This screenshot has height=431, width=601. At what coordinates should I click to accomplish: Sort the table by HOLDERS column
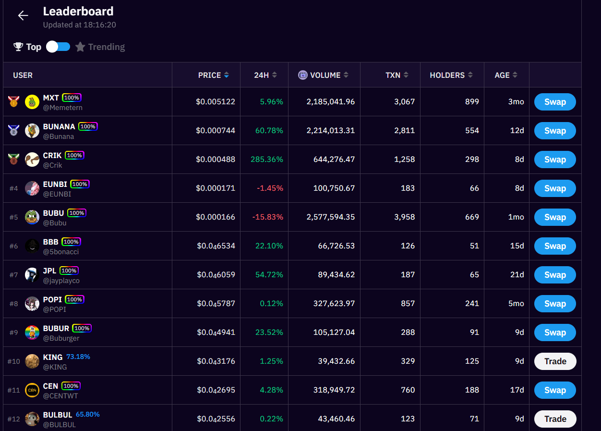point(451,75)
